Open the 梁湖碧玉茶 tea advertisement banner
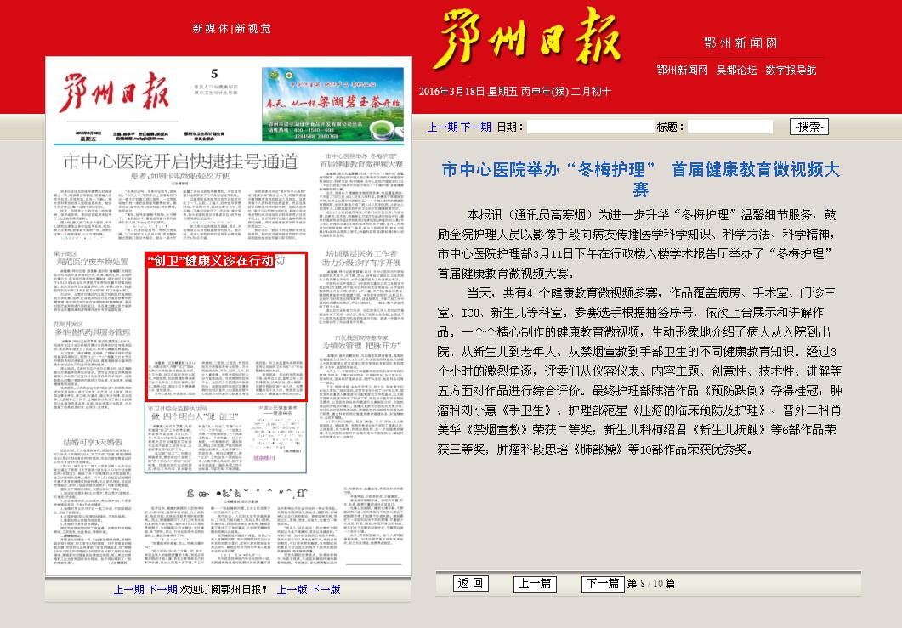Screen dimensions: 902x628 [332, 102]
